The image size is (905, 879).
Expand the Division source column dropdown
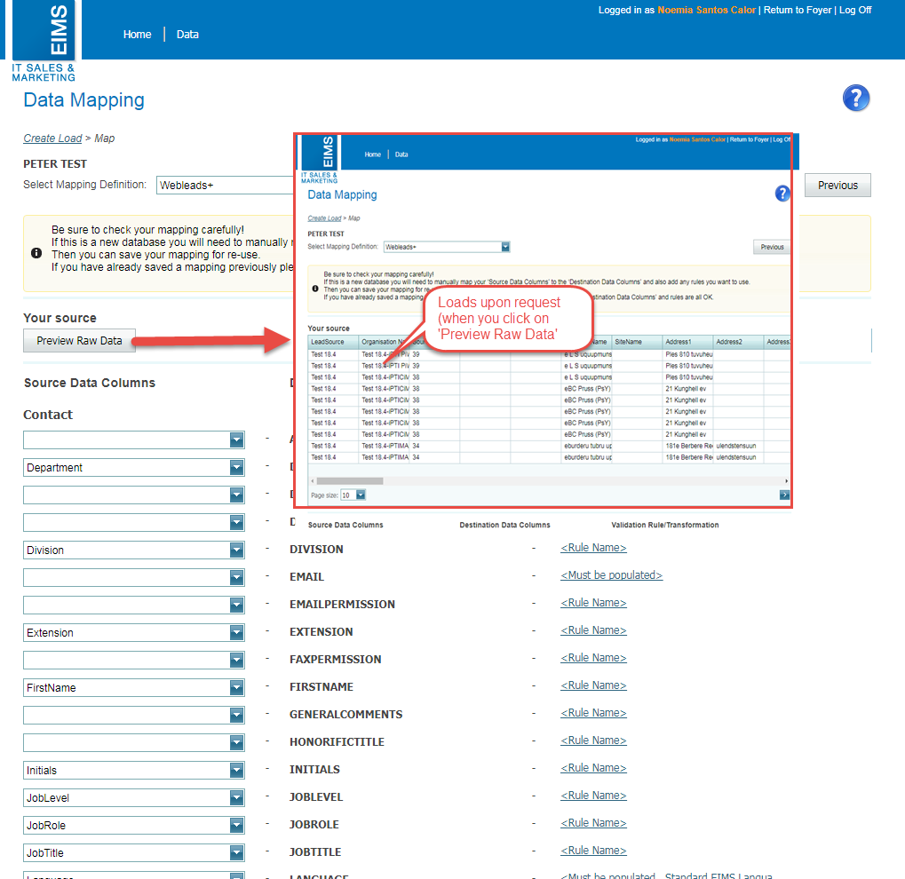pos(236,550)
